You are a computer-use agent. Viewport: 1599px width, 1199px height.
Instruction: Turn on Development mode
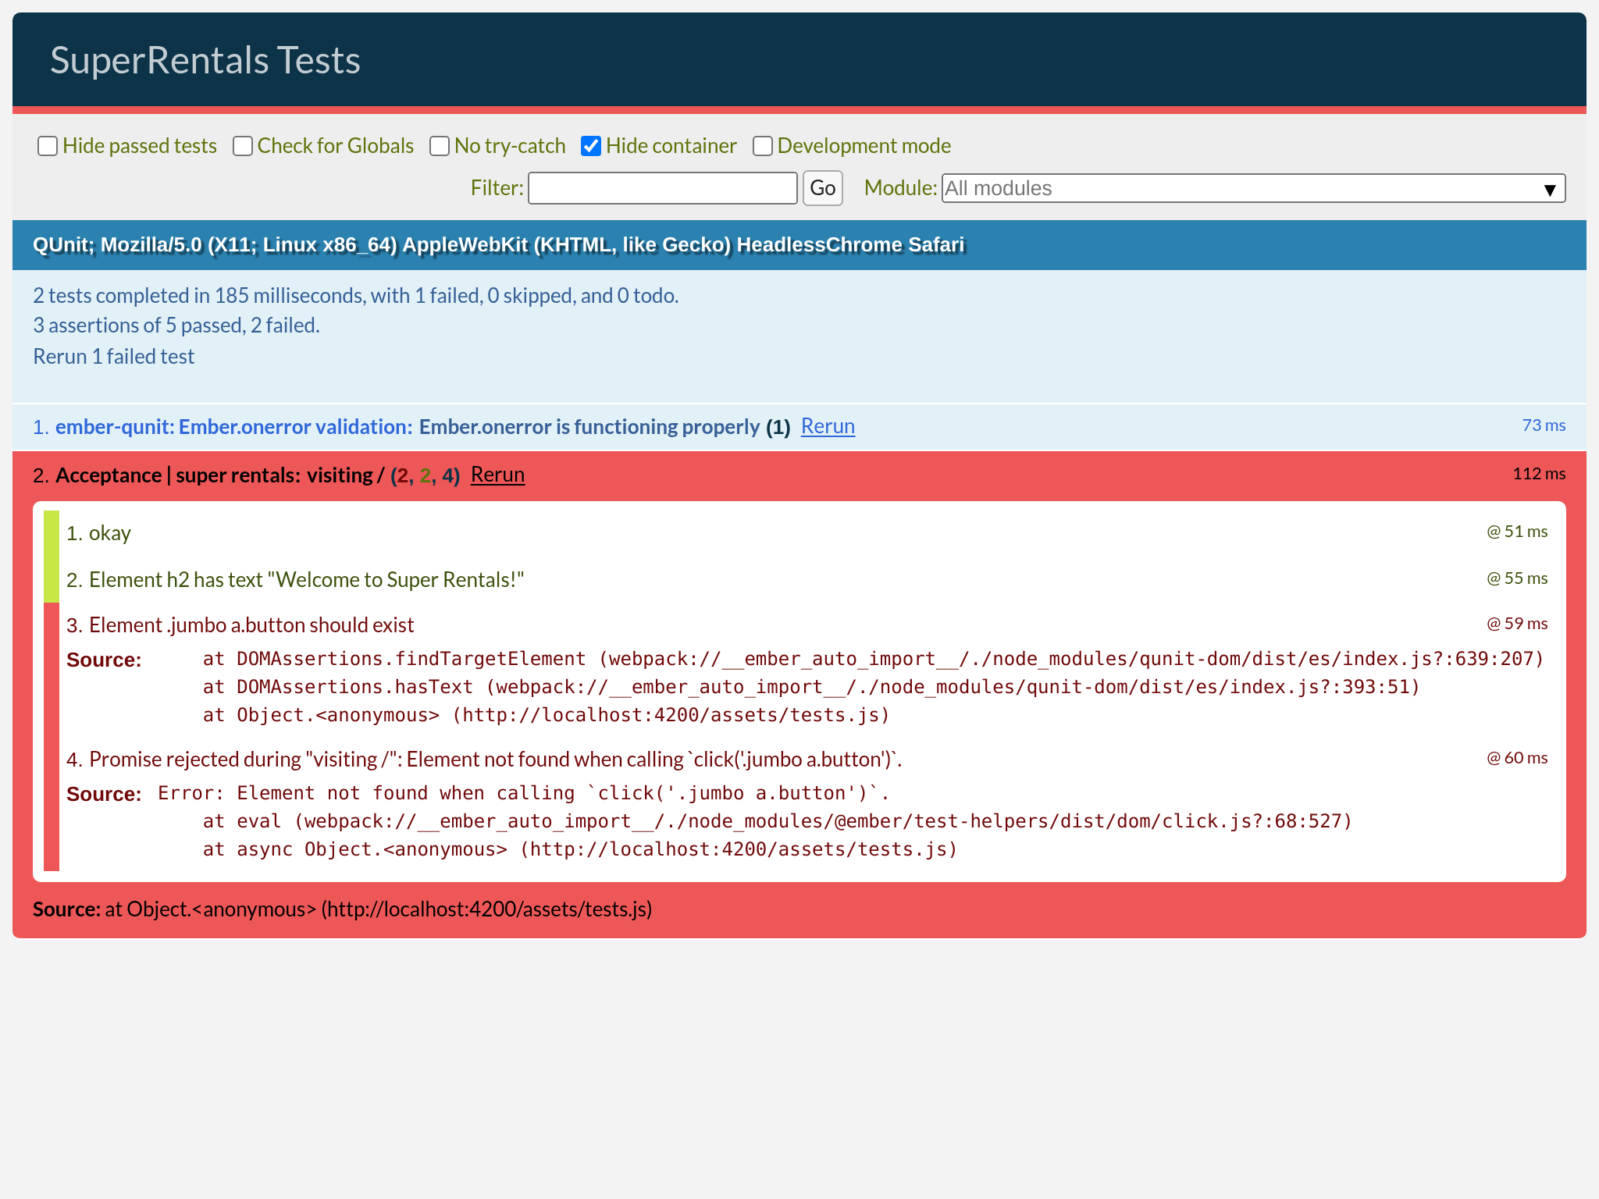click(x=763, y=146)
